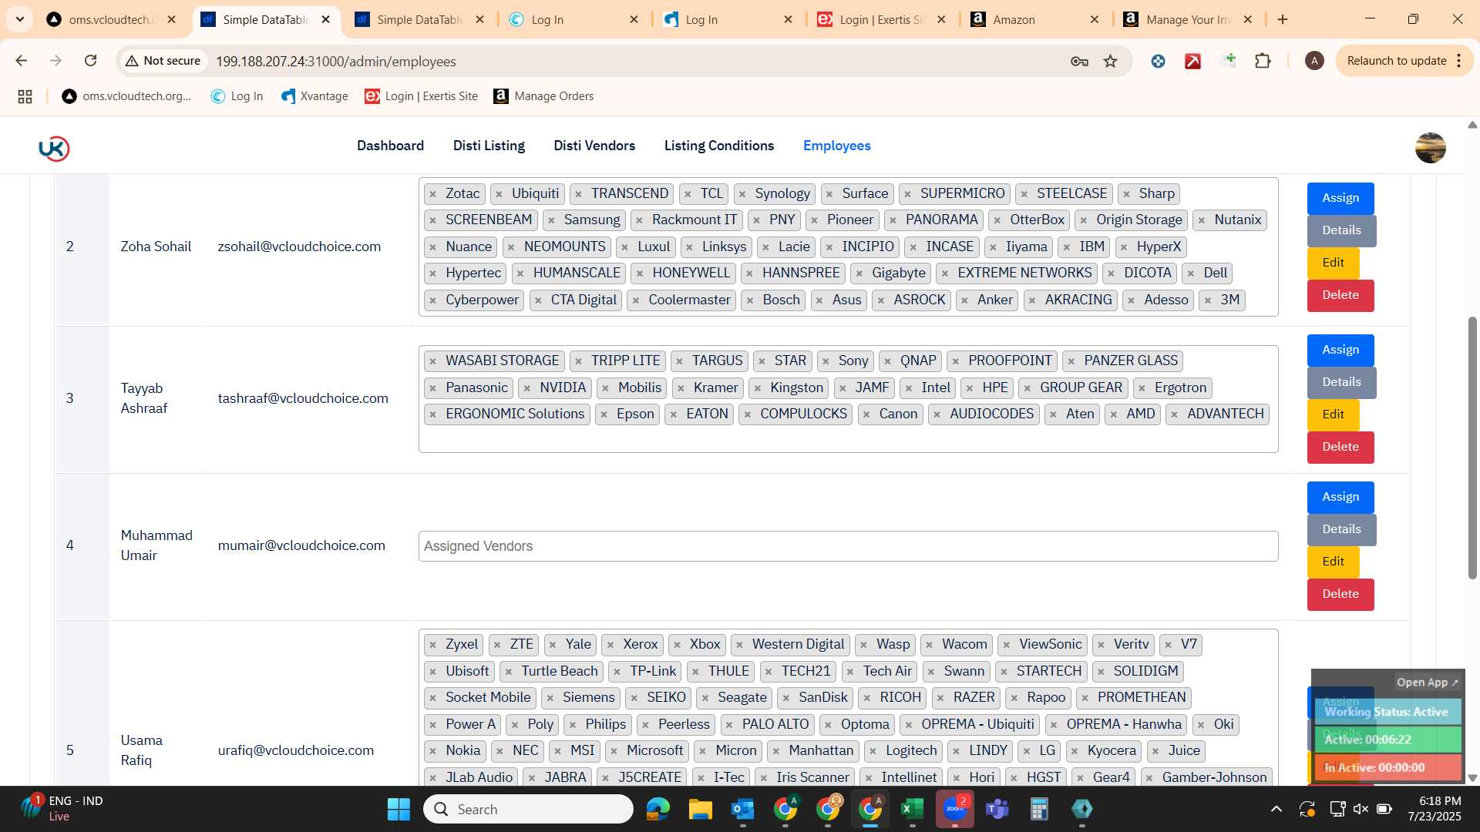This screenshot has height=832, width=1480.
Task: Click the browser address bar URL
Action: click(x=336, y=61)
